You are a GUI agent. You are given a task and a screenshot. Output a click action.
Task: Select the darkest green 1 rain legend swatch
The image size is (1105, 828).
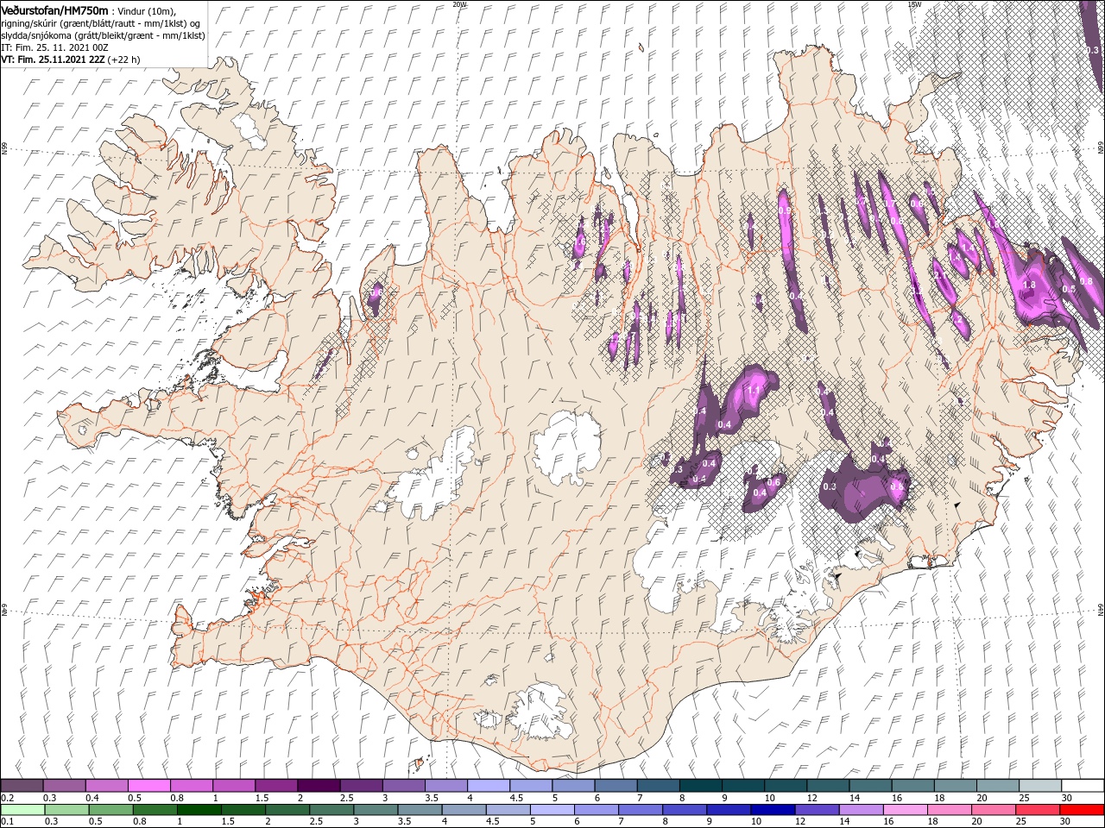click(199, 809)
